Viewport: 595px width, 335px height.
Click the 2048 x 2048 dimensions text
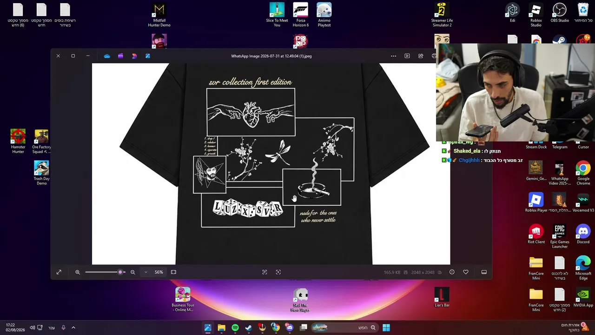click(x=423, y=272)
